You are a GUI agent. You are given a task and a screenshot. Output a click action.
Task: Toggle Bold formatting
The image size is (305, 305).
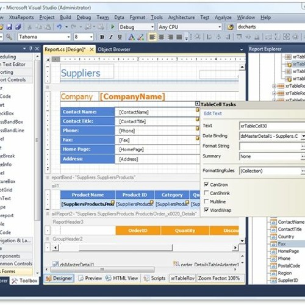coord(102,37)
